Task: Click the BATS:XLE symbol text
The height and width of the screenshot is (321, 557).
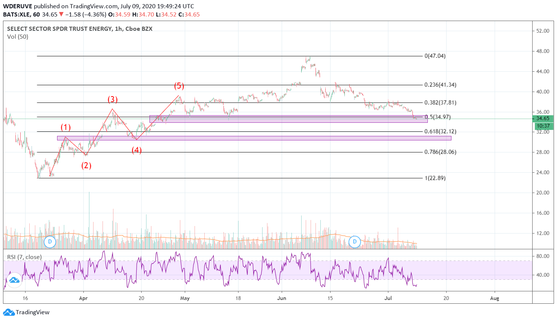Action: [x=17, y=15]
